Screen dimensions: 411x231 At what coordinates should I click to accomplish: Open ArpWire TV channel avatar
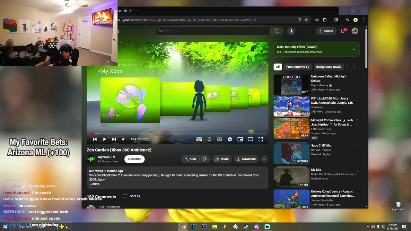pyautogui.click(x=91, y=159)
